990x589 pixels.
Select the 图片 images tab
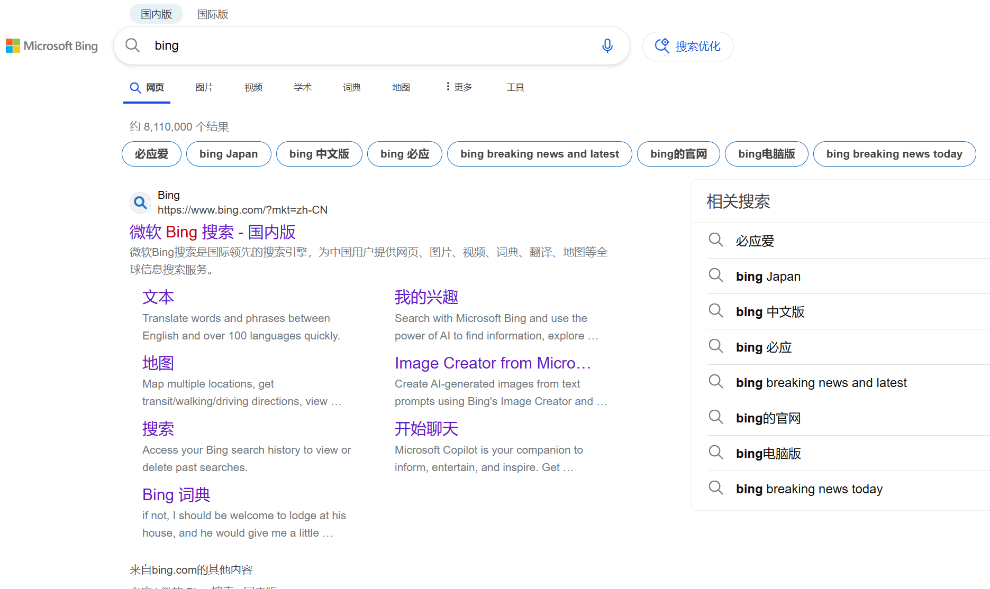tap(204, 87)
